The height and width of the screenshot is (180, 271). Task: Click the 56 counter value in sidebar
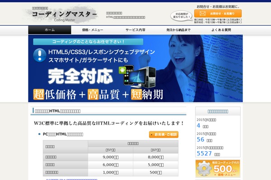pyautogui.click(x=201, y=139)
